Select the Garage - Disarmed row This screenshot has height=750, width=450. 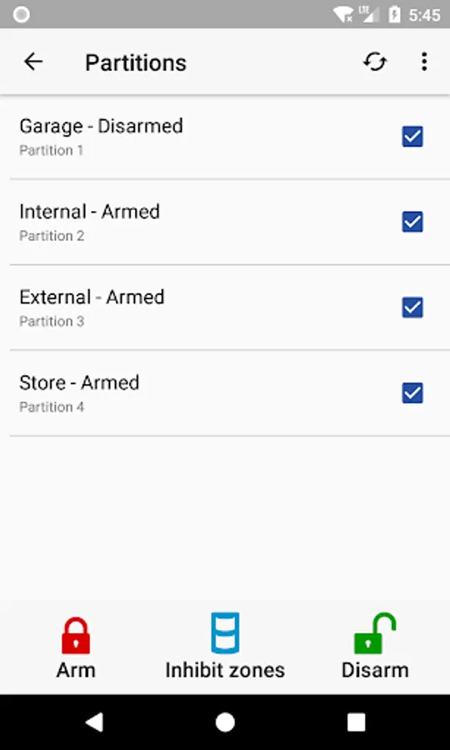pos(225,137)
